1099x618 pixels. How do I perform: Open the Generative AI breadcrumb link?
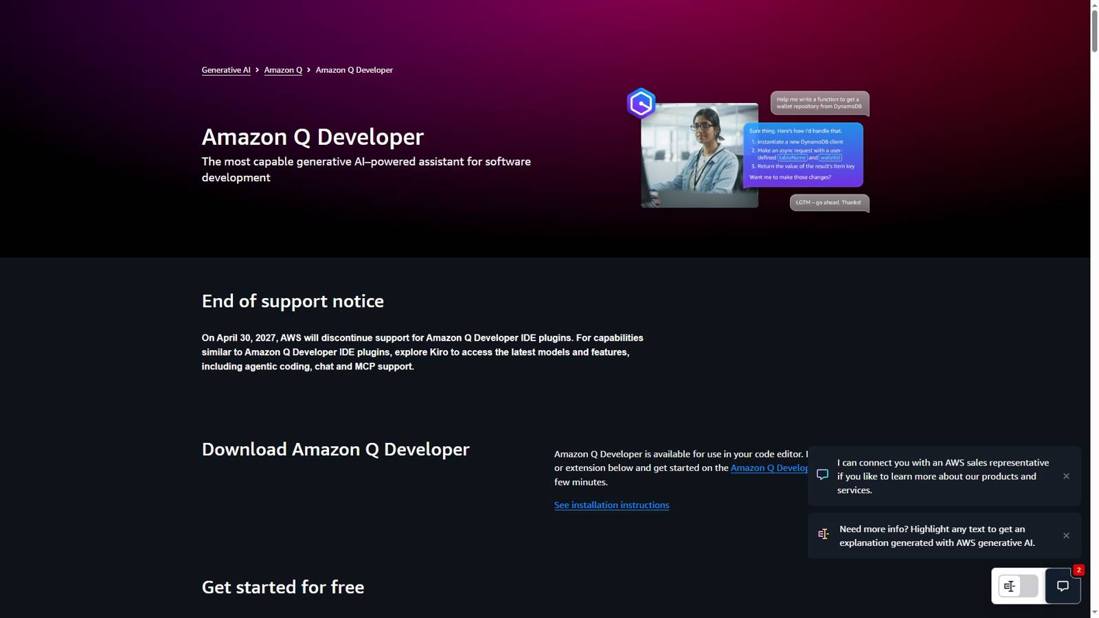click(x=226, y=70)
